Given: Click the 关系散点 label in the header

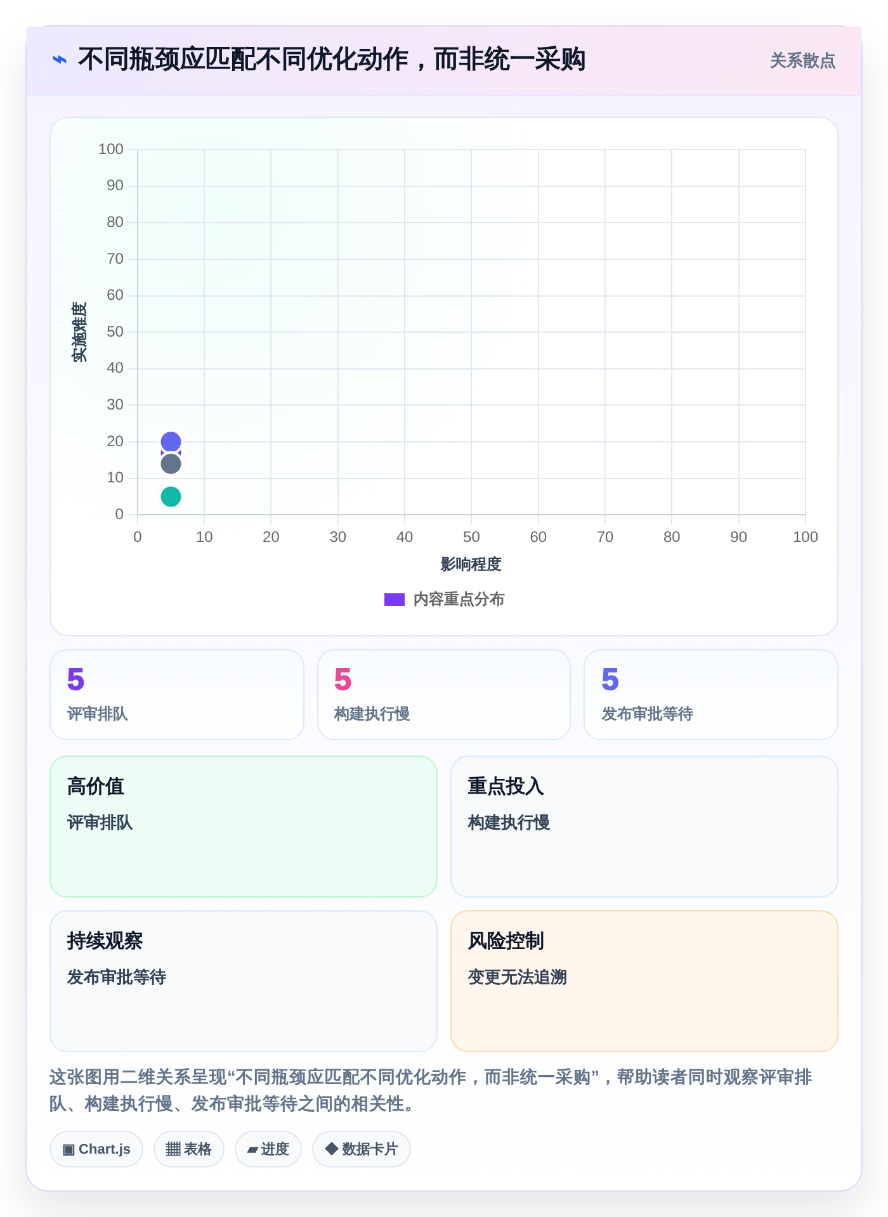Looking at the screenshot, I should [x=802, y=61].
